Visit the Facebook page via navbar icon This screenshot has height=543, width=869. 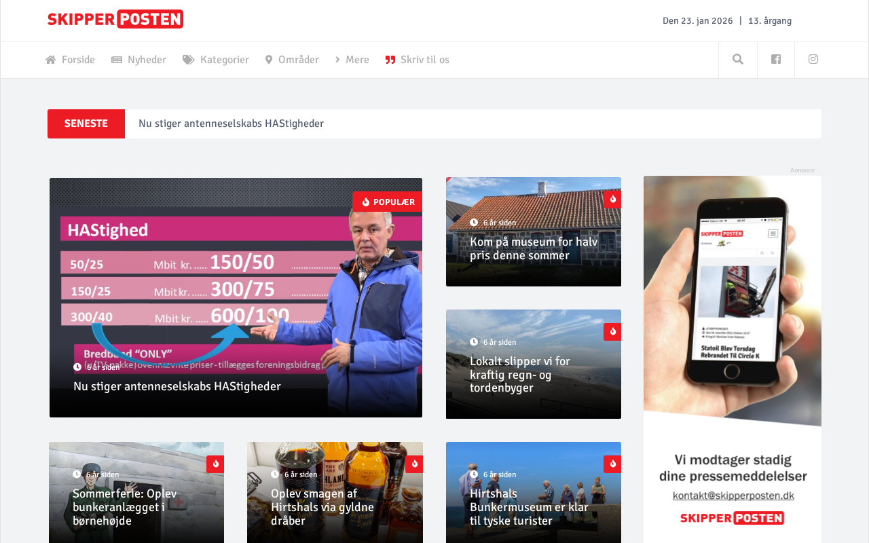click(x=776, y=60)
